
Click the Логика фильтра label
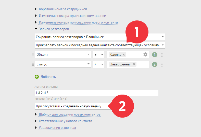point(46,87)
